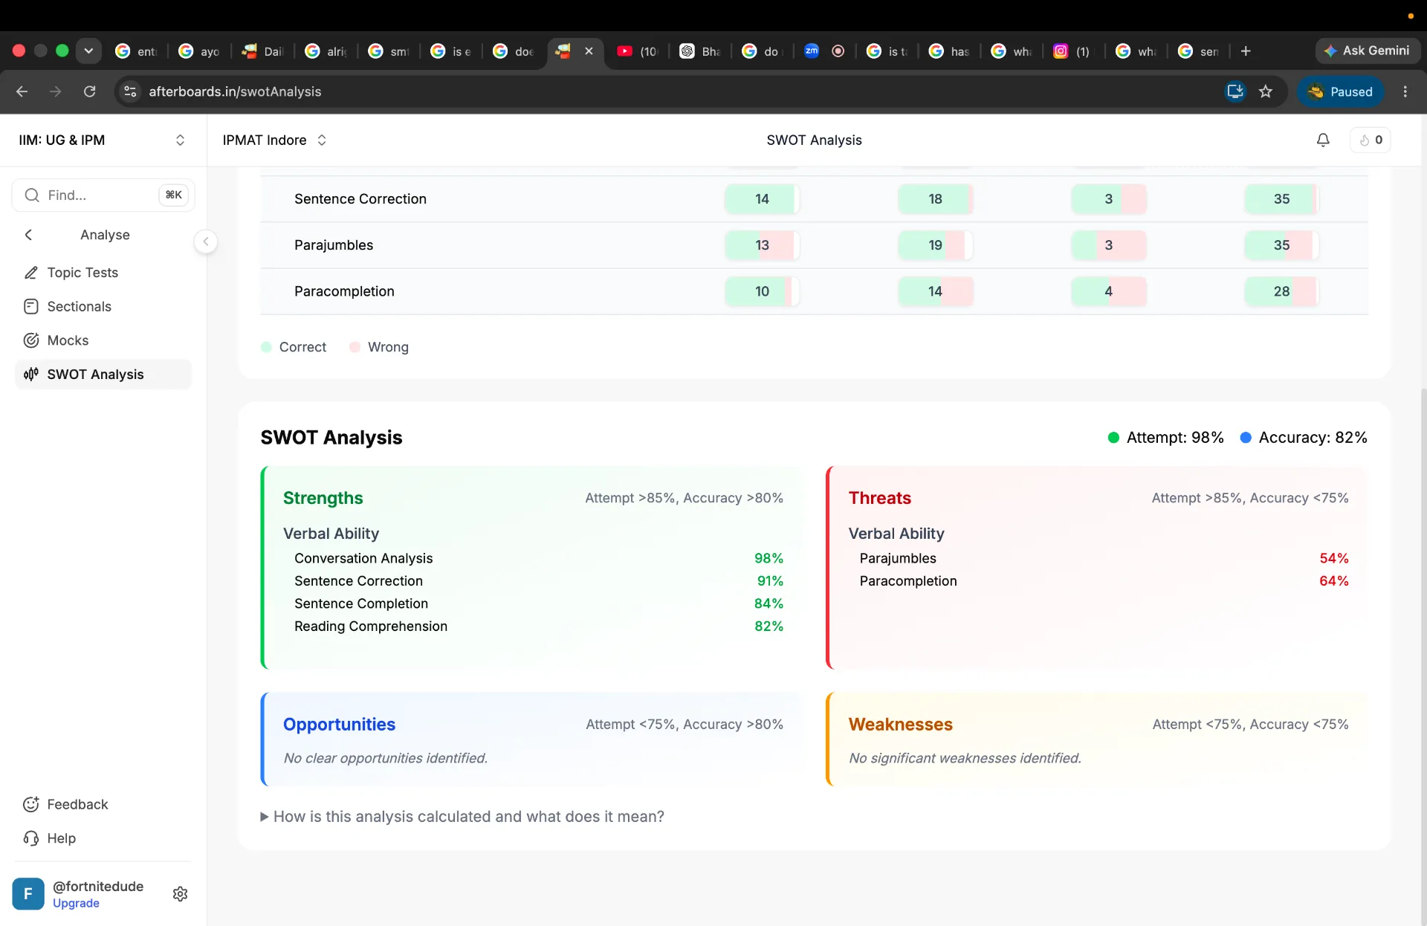Click the streak counter showing 0
This screenshot has height=926, width=1427.
(1371, 140)
